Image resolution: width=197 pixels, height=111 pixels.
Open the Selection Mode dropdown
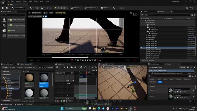point(19,8)
